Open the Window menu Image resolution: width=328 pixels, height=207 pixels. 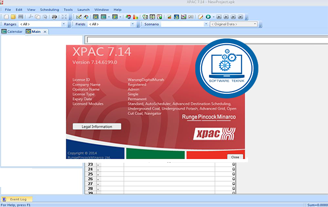pyautogui.click(x=102, y=9)
